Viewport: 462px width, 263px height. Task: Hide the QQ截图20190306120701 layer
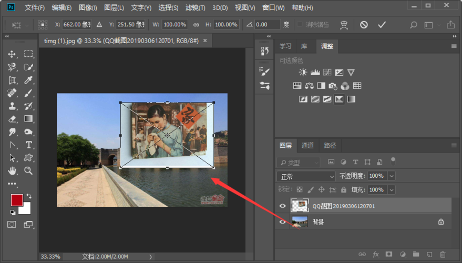282,206
